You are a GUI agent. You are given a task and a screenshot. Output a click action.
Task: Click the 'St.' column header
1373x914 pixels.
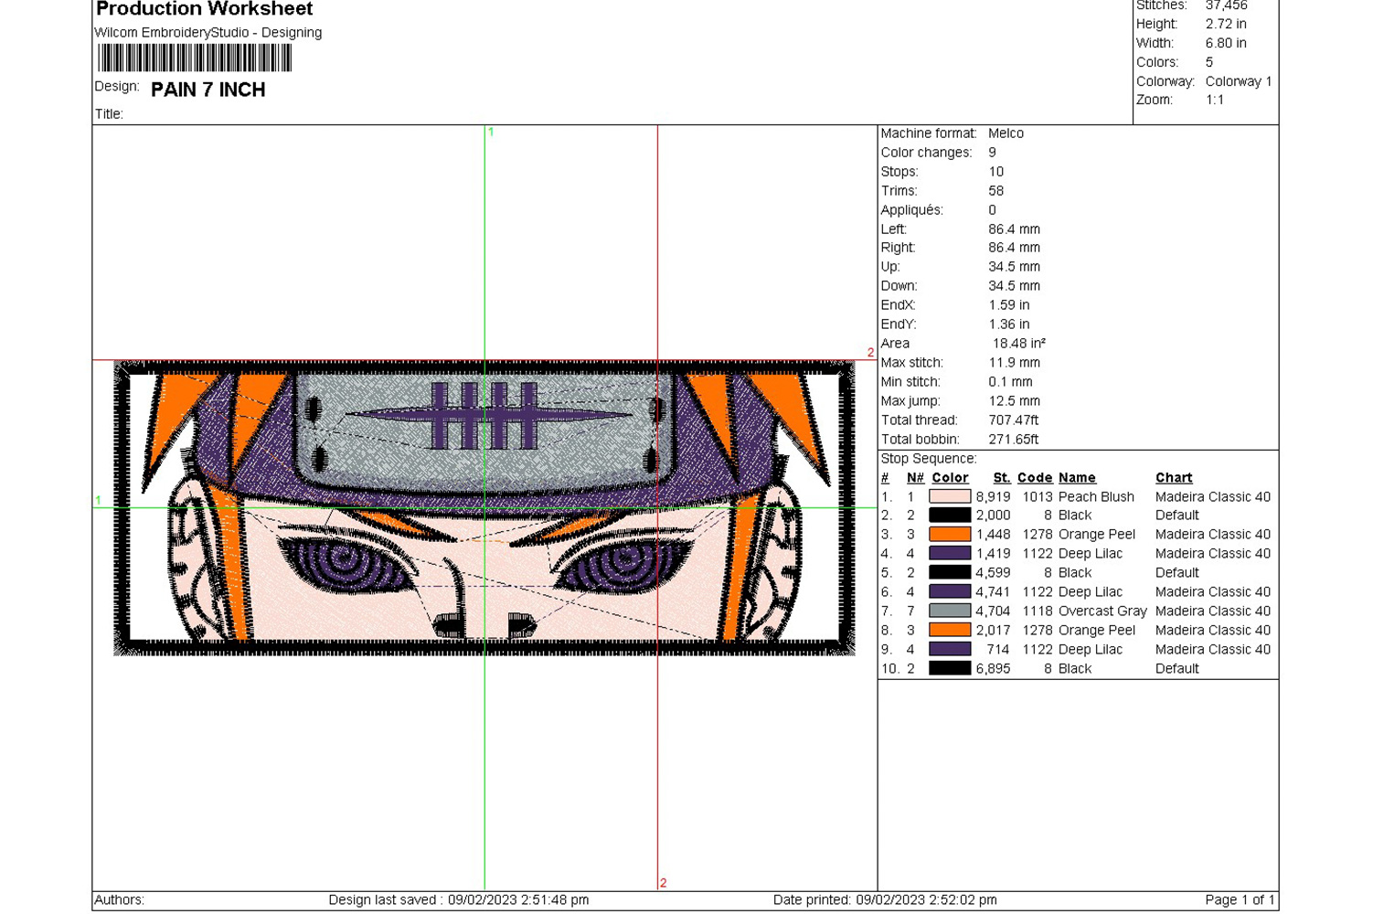(1002, 478)
